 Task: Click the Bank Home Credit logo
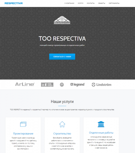[x=47, y=84]
